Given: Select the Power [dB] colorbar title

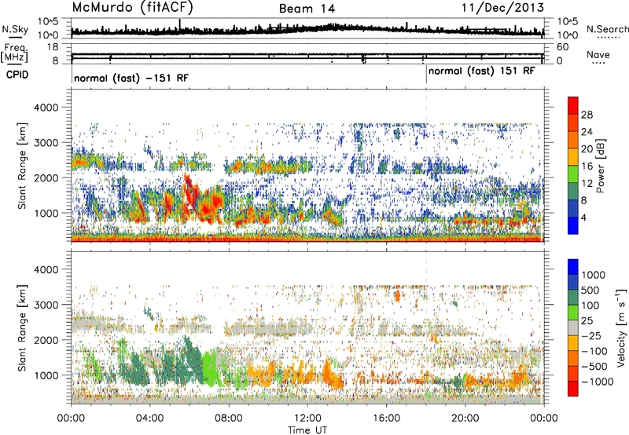Looking at the screenshot, I should [600, 166].
